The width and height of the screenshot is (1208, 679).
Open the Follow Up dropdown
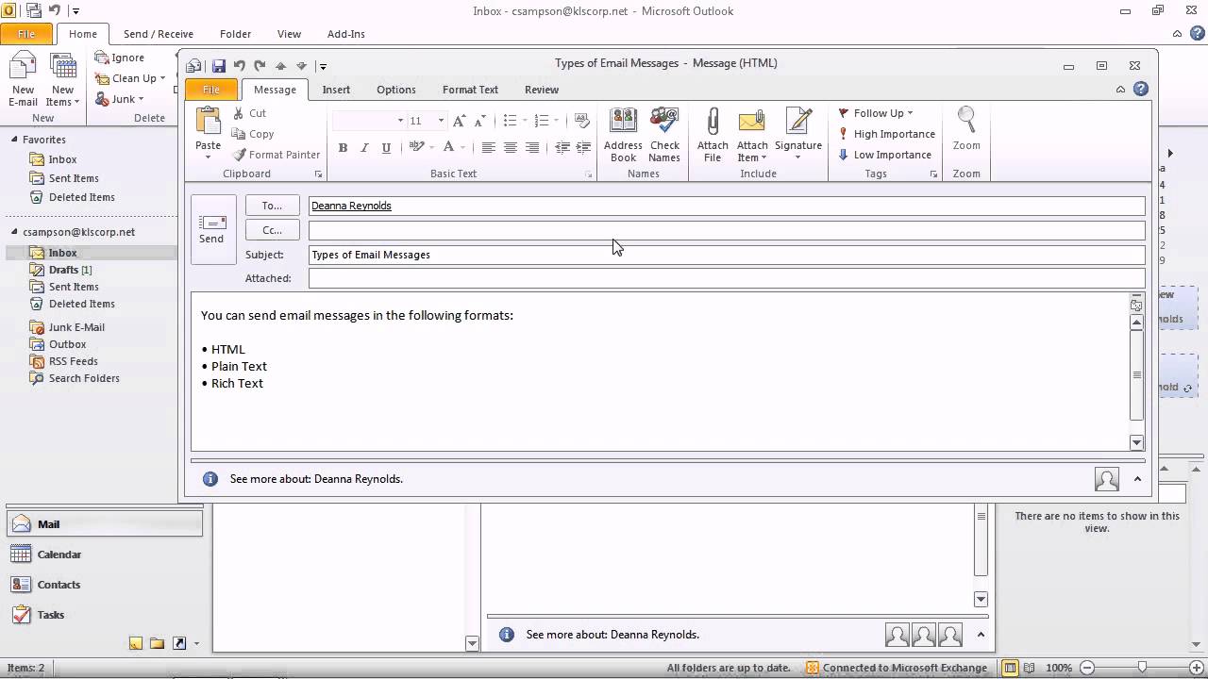pos(876,113)
